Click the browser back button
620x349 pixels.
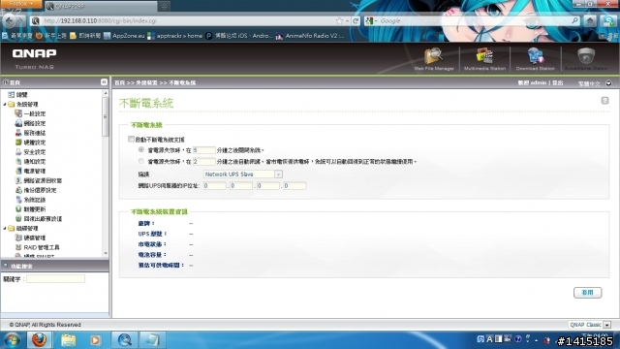tap(10, 20)
